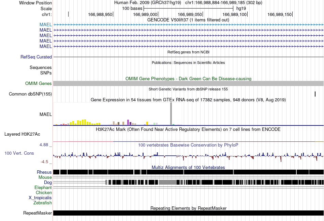Click the -4.5 PhyloP lower scale value
This screenshot has width=324, height=221.
[x=44, y=162]
